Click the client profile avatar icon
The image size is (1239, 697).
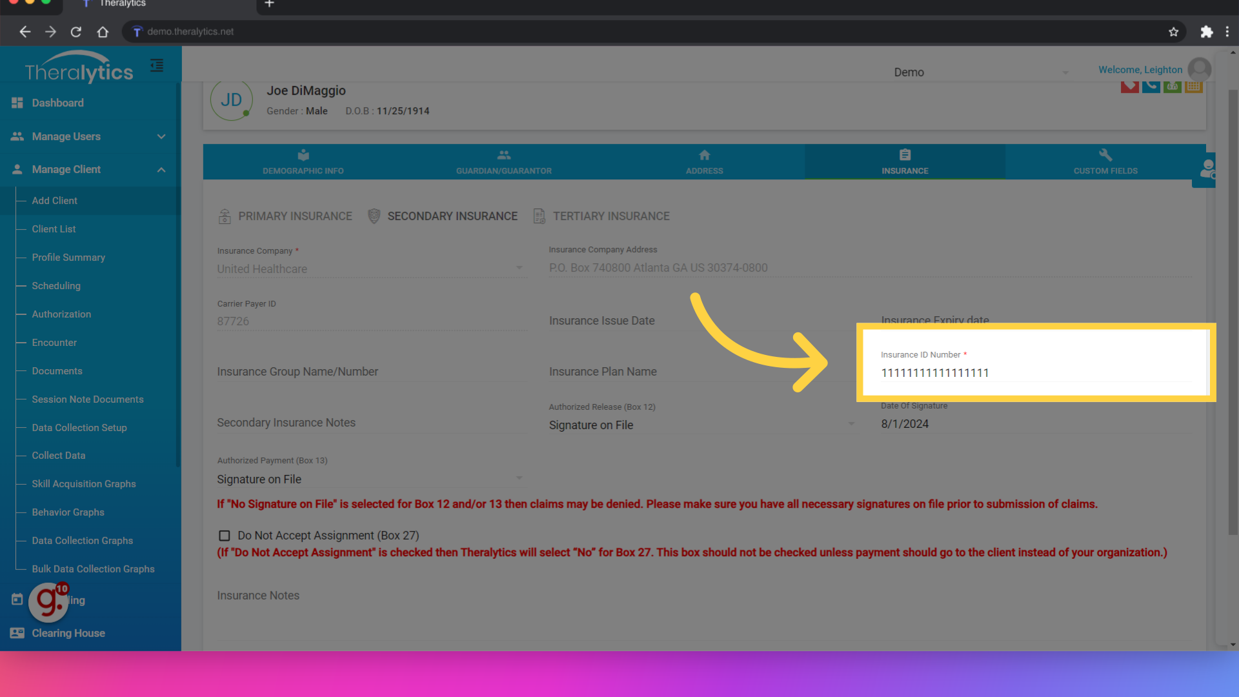point(230,99)
